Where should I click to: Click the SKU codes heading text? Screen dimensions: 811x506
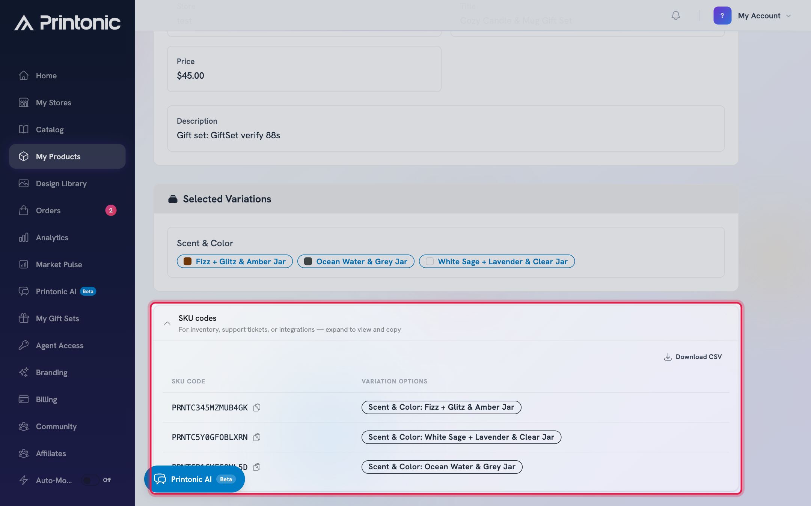pos(197,318)
